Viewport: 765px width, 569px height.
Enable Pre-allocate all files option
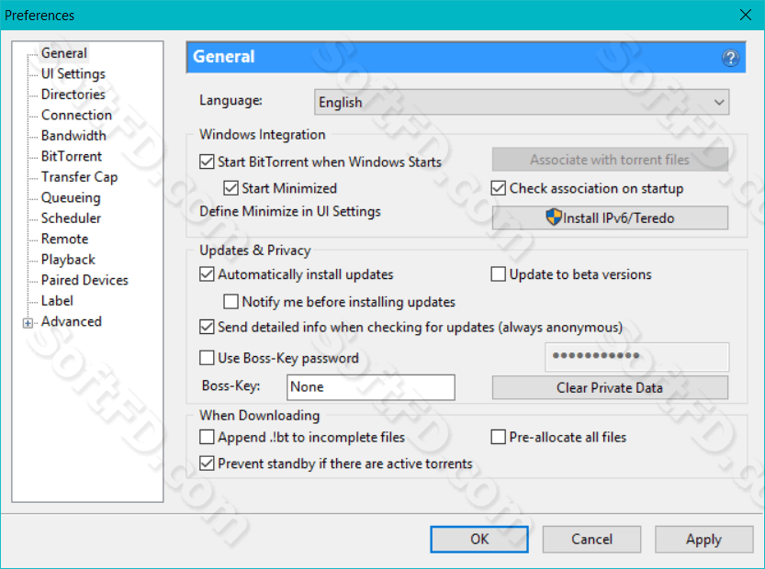(498, 437)
